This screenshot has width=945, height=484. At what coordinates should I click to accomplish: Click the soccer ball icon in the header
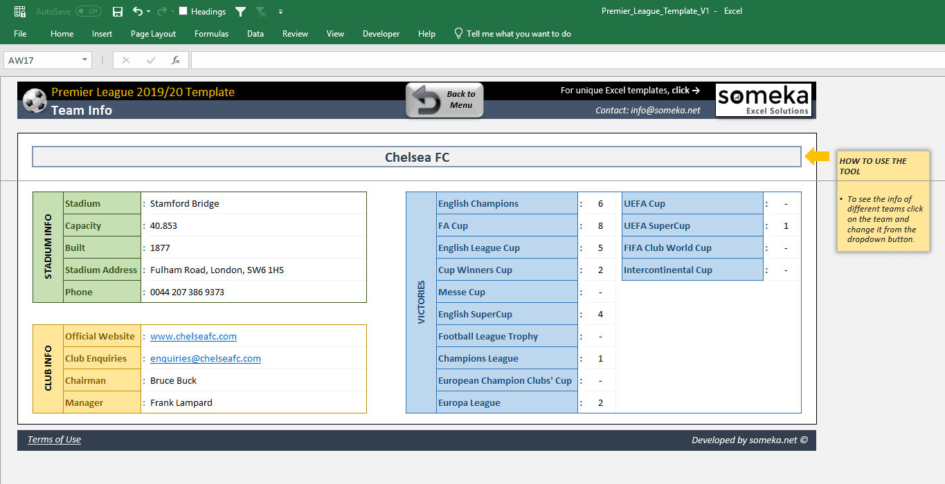35,100
